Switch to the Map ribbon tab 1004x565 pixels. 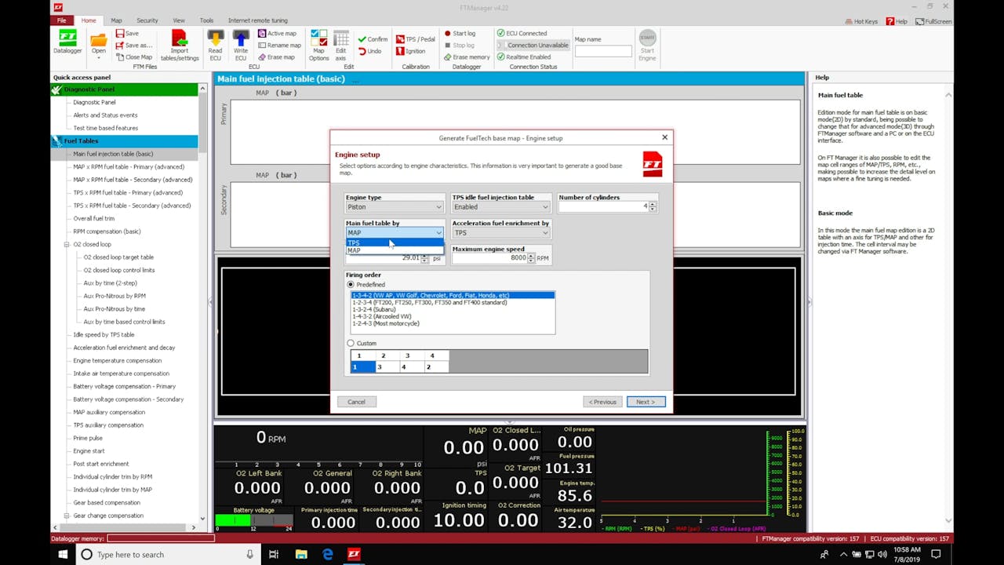(115, 20)
